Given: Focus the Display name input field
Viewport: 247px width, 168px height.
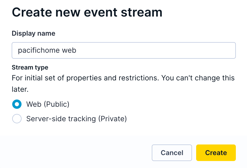Looking at the screenshot, I should pyautogui.click(x=124, y=50).
